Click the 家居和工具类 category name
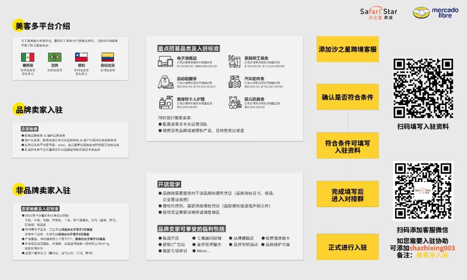Screen dimensions: 467x280 pyautogui.click(x=256, y=58)
